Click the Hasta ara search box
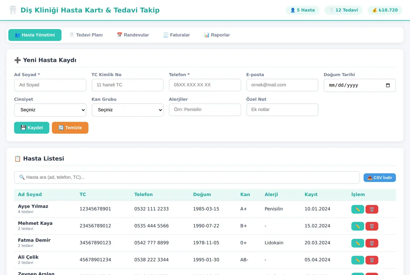 coord(187,177)
